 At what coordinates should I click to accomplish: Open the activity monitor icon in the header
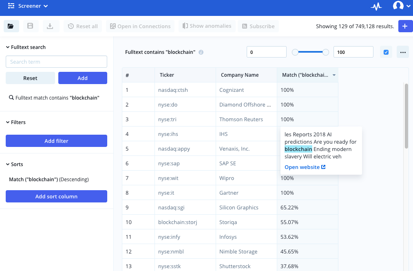(376, 7)
